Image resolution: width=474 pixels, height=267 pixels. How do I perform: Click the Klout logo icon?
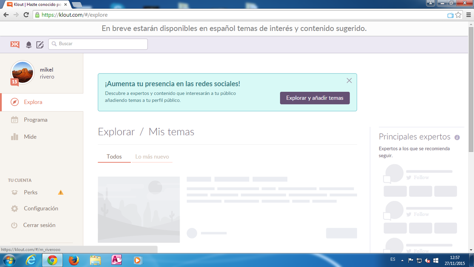pyautogui.click(x=15, y=44)
